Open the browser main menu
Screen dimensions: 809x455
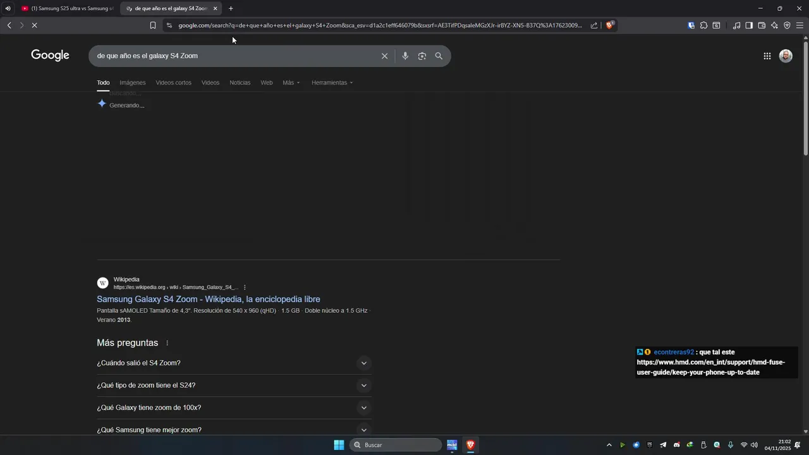coord(800,25)
